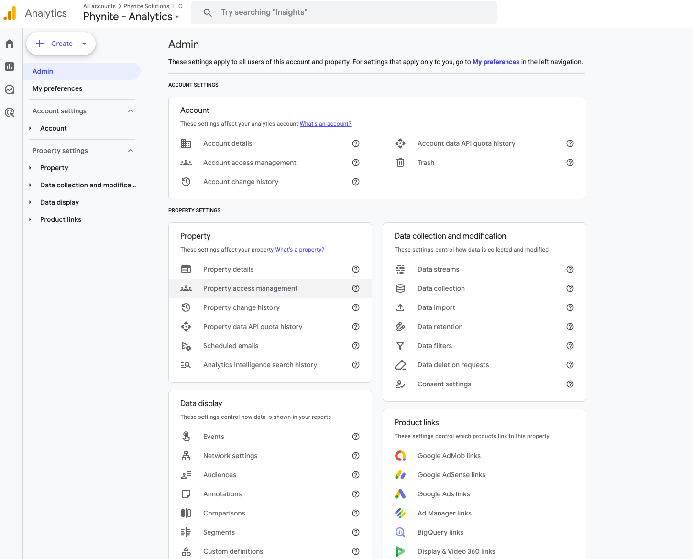The width and height of the screenshot is (693, 559).
Task: Click the Account change history clock icon
Action: [186, 182]
